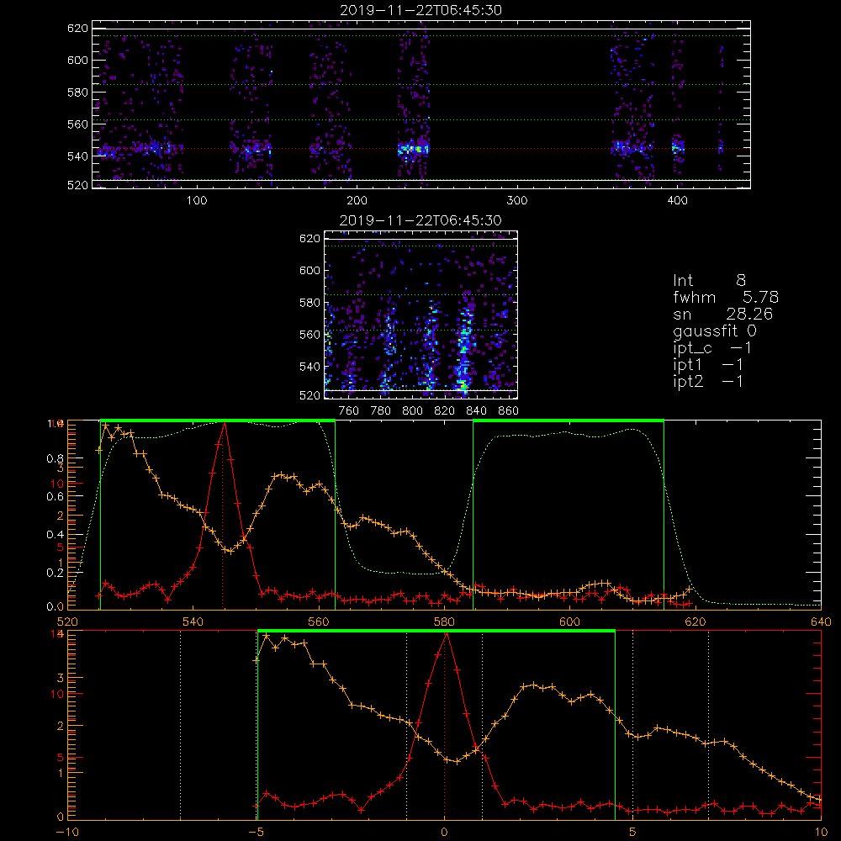Image resolution: width=841 pixels, height=841 pixels.
Task: Click the red curve peak in the bottom plot
Action: (447, 634)
